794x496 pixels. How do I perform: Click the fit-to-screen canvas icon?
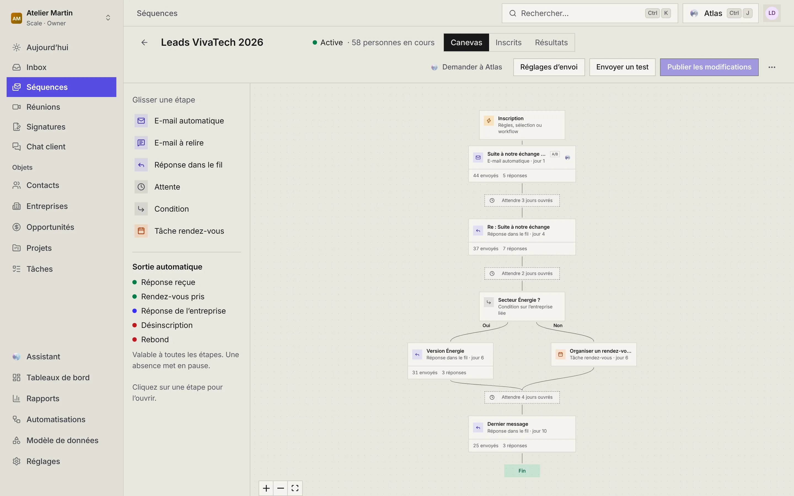click(295, 488)
